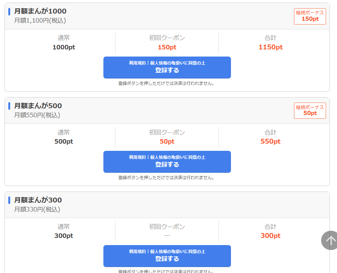
Task: Click the 初回クーポン 150pt value
Action: 167,47
